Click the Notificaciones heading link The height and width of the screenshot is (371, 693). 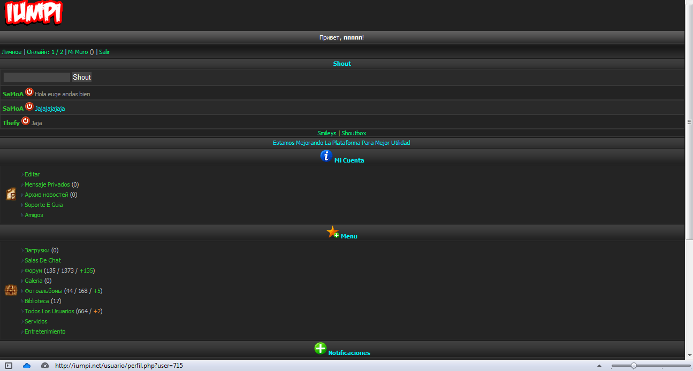pyautogui.click(x=349, y=353)
